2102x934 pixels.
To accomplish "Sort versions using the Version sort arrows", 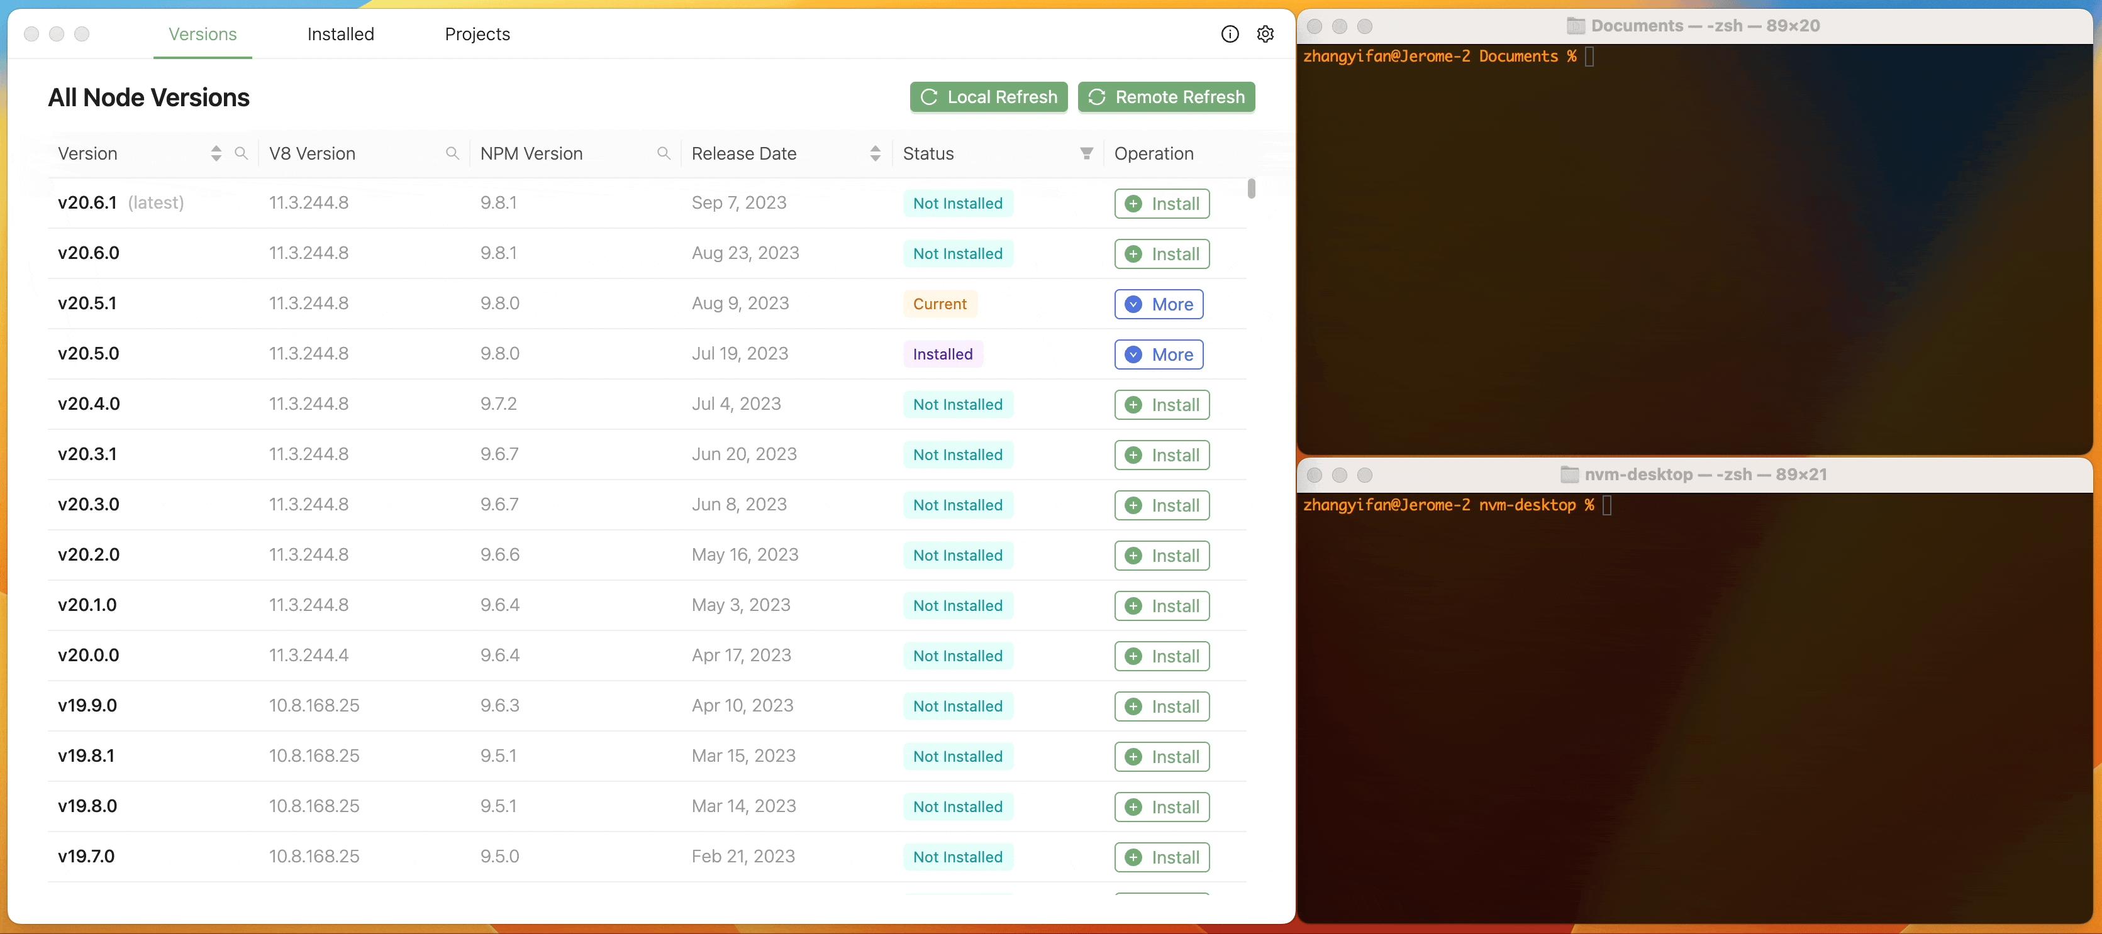I will tap(216, 153).
